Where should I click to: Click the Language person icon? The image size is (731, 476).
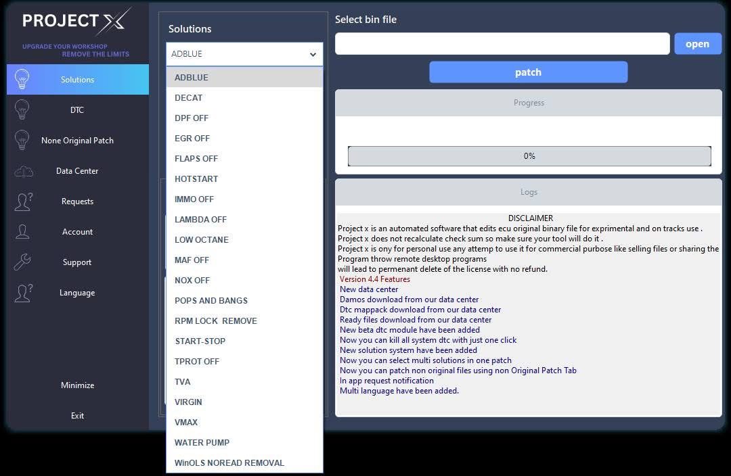pyautogui.click(x=23, y=293)
